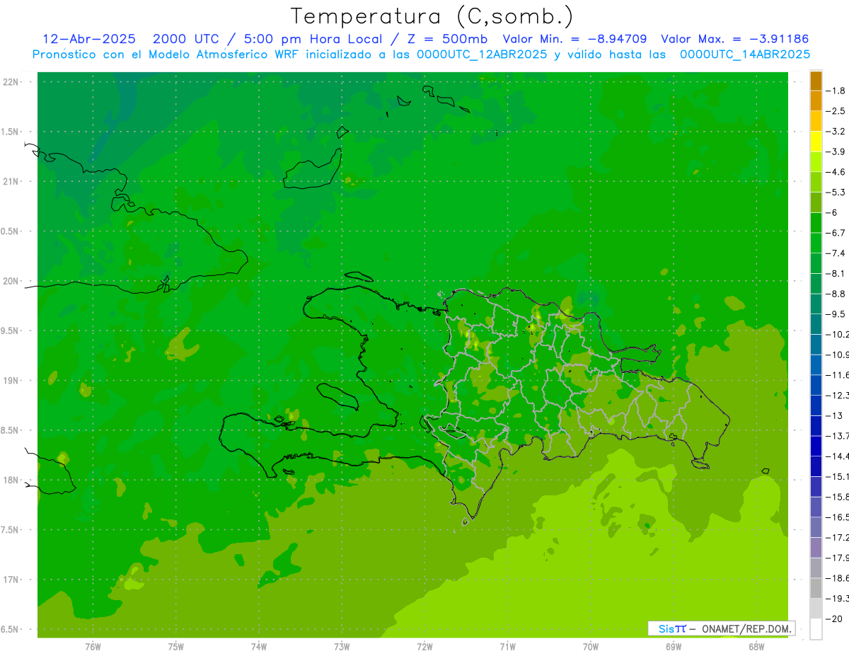The image size is (849, 656).
Task: Click the '-5.3' colorbar value
Action: click(835, 192)
